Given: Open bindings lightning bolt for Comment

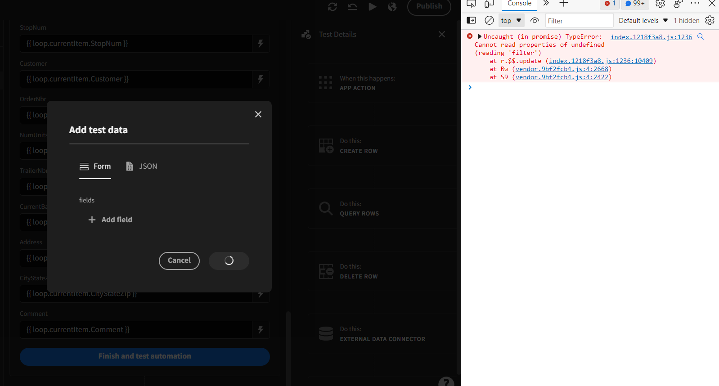Looking at the screenshot, I should click(261, 330).
